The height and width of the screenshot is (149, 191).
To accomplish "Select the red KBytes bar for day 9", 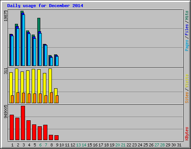I will pyautogui.click(x=56, y=137).
